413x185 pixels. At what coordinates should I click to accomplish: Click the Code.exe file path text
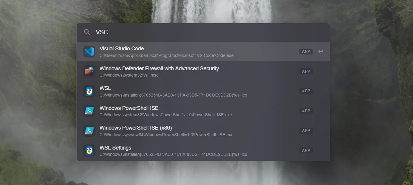coord(167,56)
